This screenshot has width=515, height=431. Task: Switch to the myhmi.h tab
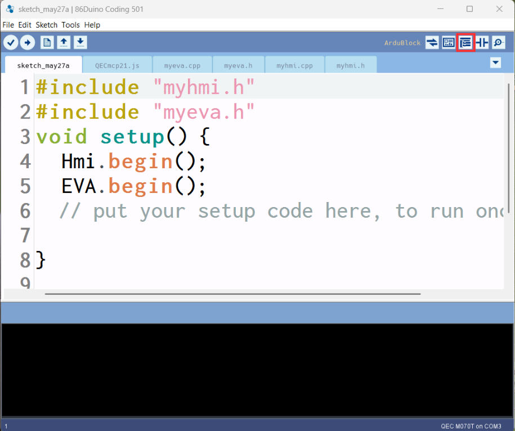tap(351, 65)
